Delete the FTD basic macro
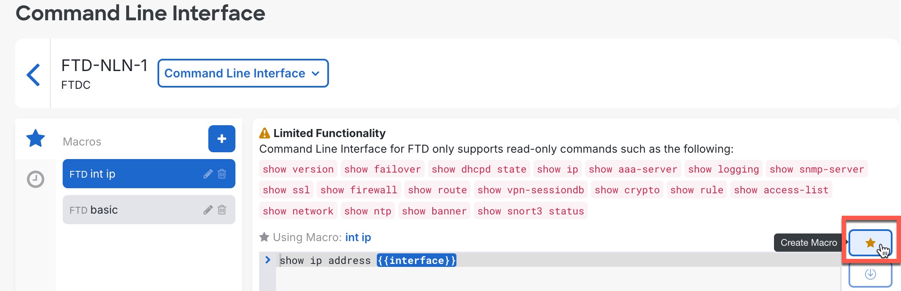 [x=222, y=209]
